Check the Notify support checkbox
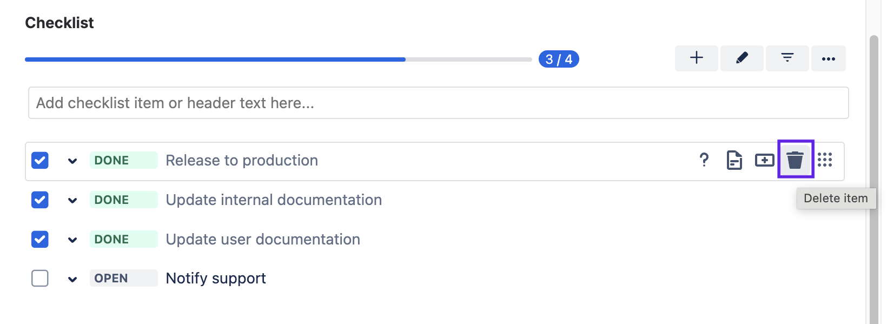Viewport: 887px width, 324px height. [x=39, y=278]
